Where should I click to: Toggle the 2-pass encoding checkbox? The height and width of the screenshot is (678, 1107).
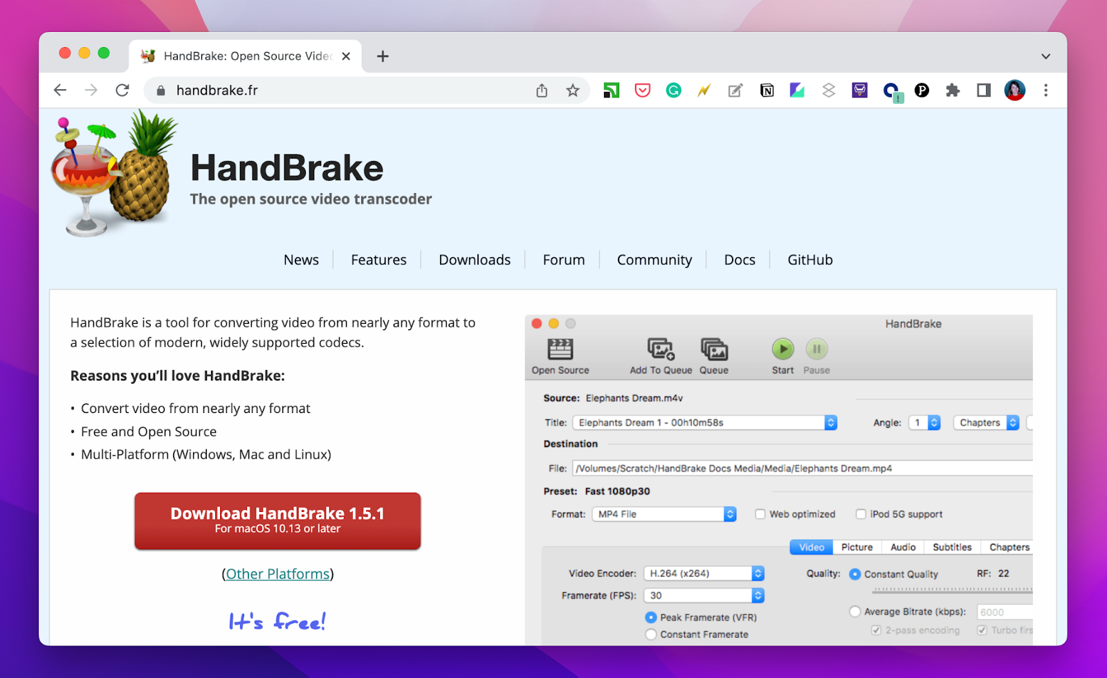tap(876, 630)
